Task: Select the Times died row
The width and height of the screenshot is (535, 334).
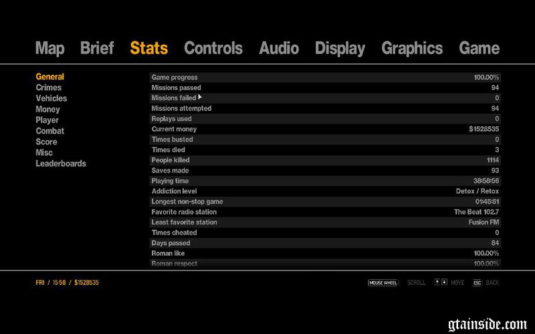Action: [325, 150]
